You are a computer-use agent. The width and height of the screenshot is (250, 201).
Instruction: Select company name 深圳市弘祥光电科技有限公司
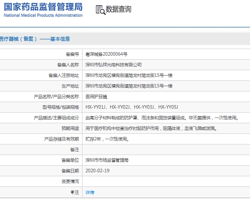(113, 64)
